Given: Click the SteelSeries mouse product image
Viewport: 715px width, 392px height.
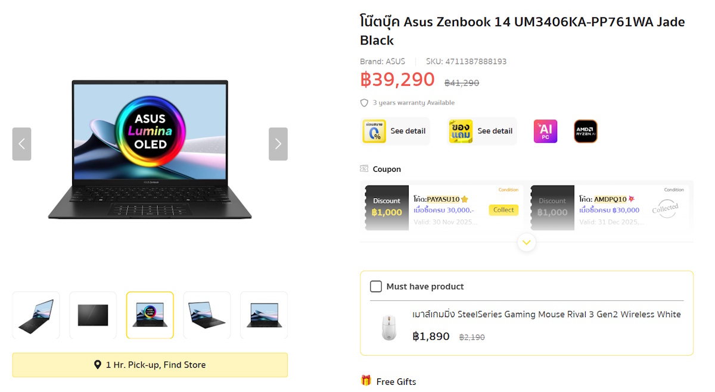Looking at the screenshot, I should point(388,328).
